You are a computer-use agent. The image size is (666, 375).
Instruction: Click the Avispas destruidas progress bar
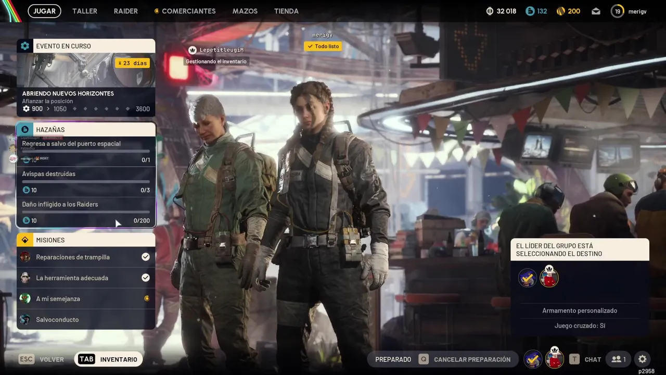pos(86,182)
